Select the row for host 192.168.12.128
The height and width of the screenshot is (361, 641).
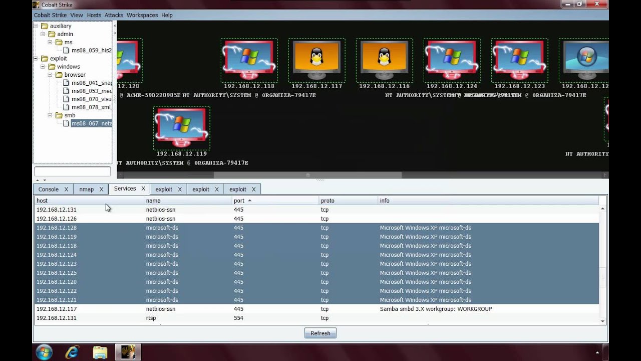[316, 228]
